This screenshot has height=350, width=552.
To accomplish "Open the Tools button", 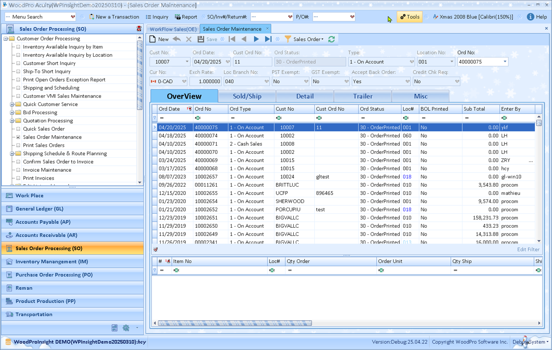I will click(x=410, y=17).
